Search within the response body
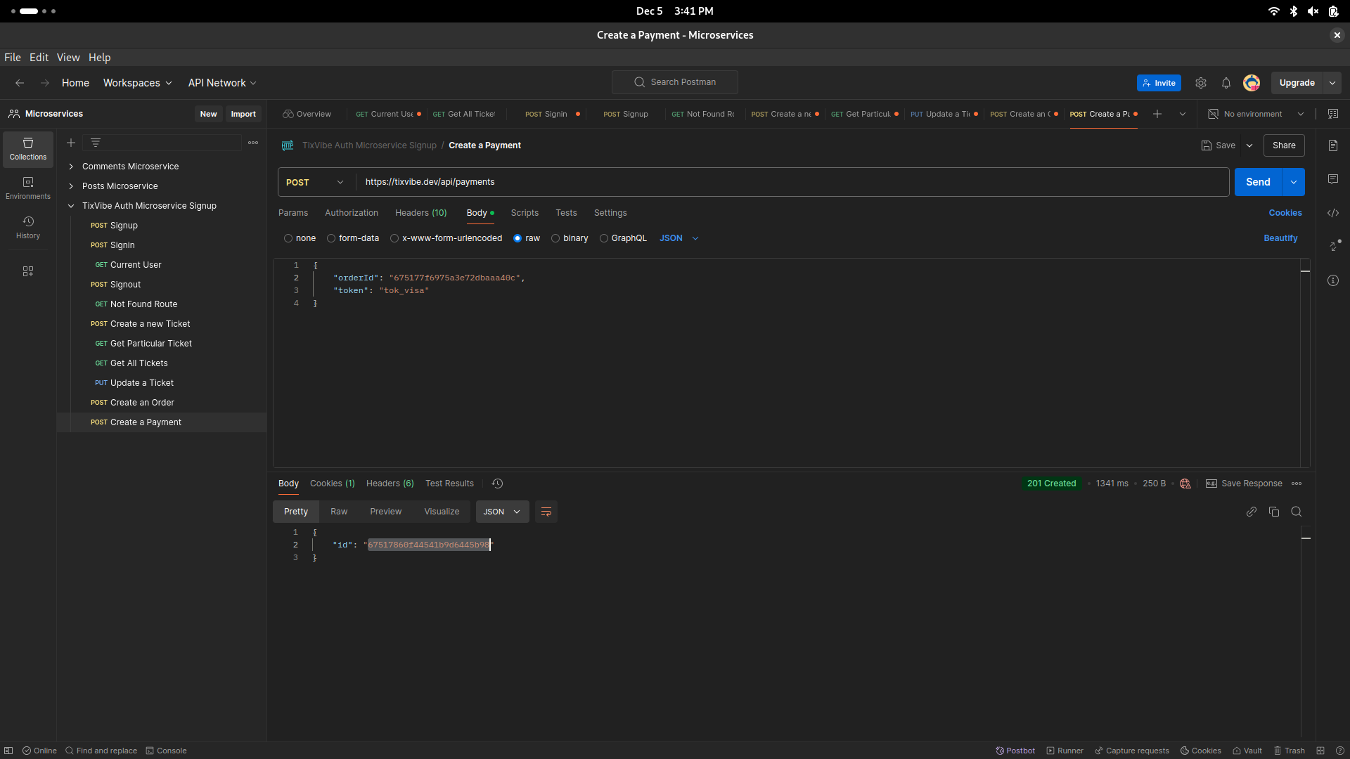The height and width of the screenshot is (759, 1350). (x=1297, y=512)
